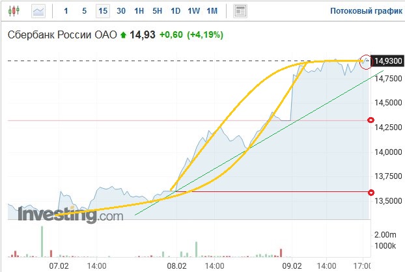405x272 pixels.
Task: Click the 14,93 price value
Action: 143,34
